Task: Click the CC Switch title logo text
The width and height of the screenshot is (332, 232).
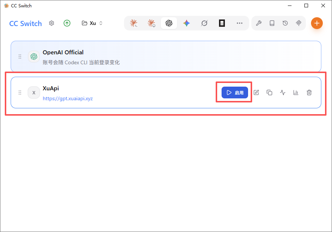Action: [x=26, y=23]
